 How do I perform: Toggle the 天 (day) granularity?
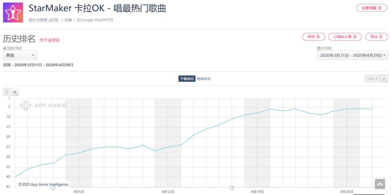(384, 78)
